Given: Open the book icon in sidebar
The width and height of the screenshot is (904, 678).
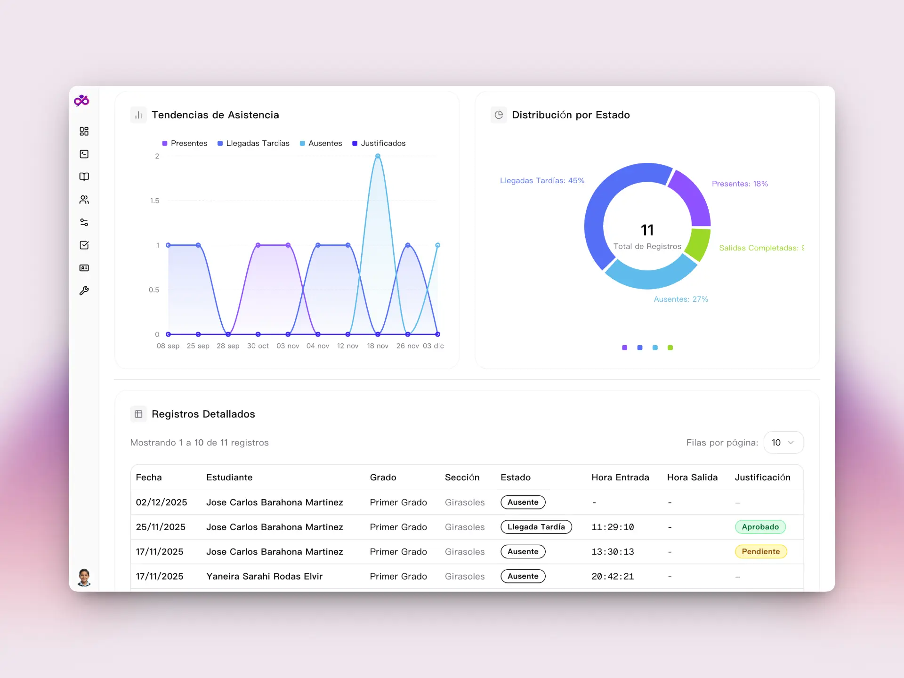Looking at the screenshot, I should [x=84, y=177].
